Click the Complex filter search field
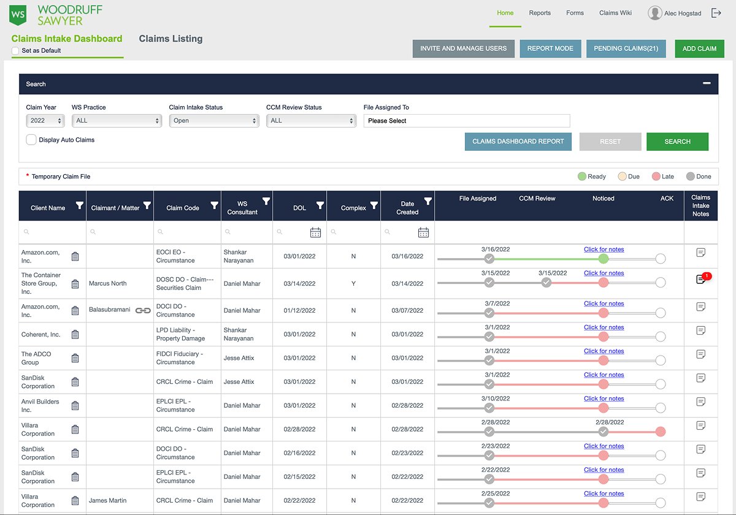Viewport: 736px width, 515px height. tap(353, 232)
